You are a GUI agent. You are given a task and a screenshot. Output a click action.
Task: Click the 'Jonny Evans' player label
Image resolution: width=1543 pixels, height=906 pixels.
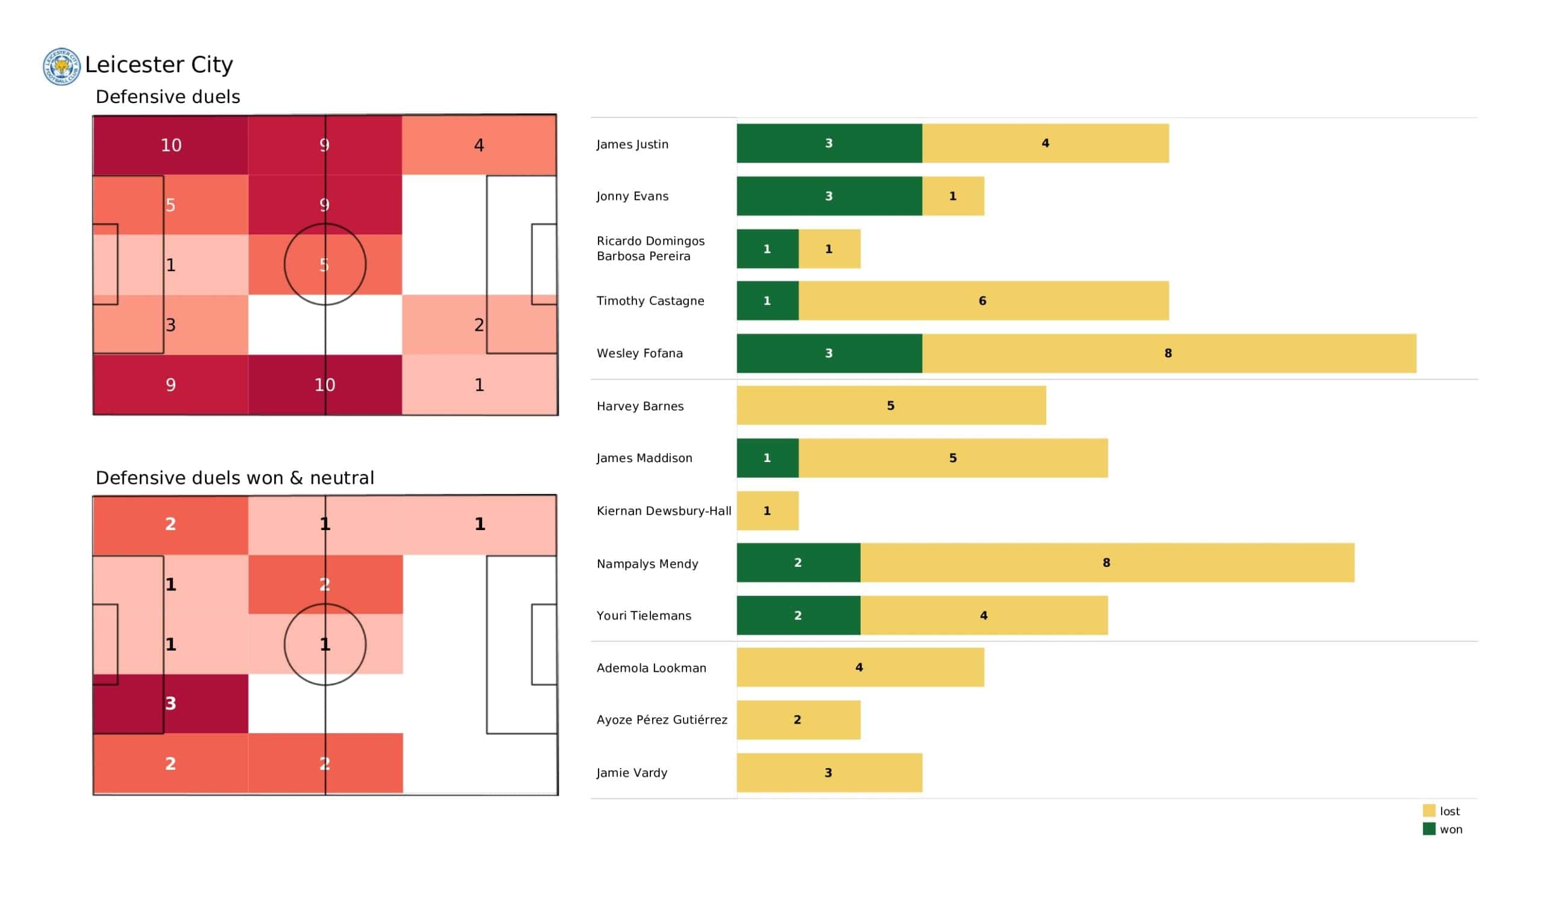[x=632, y=196]
